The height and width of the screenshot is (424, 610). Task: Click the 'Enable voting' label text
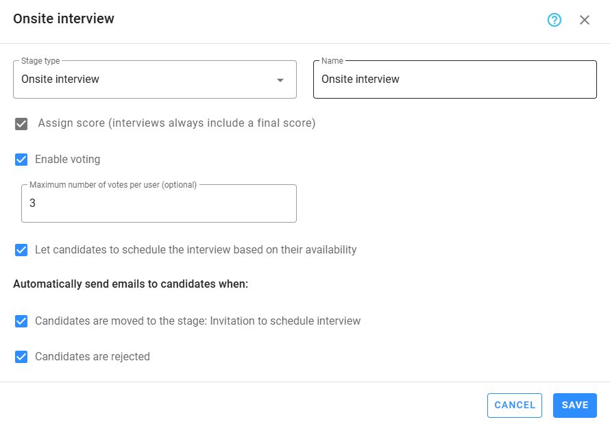pos(67,160)
